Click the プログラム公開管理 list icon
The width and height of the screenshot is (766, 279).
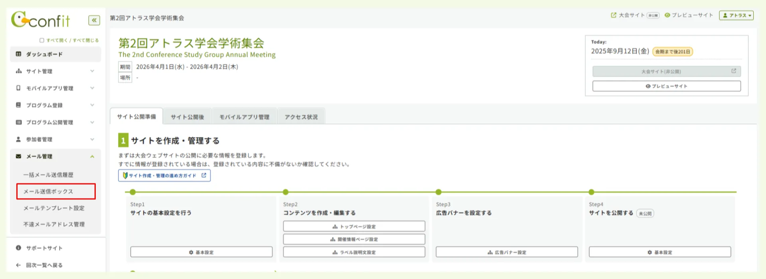pyautogui.click(x=18, y=122)
